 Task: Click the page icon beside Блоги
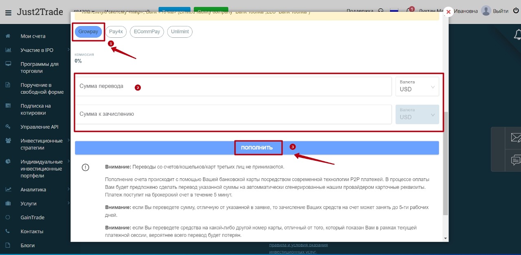8,245
